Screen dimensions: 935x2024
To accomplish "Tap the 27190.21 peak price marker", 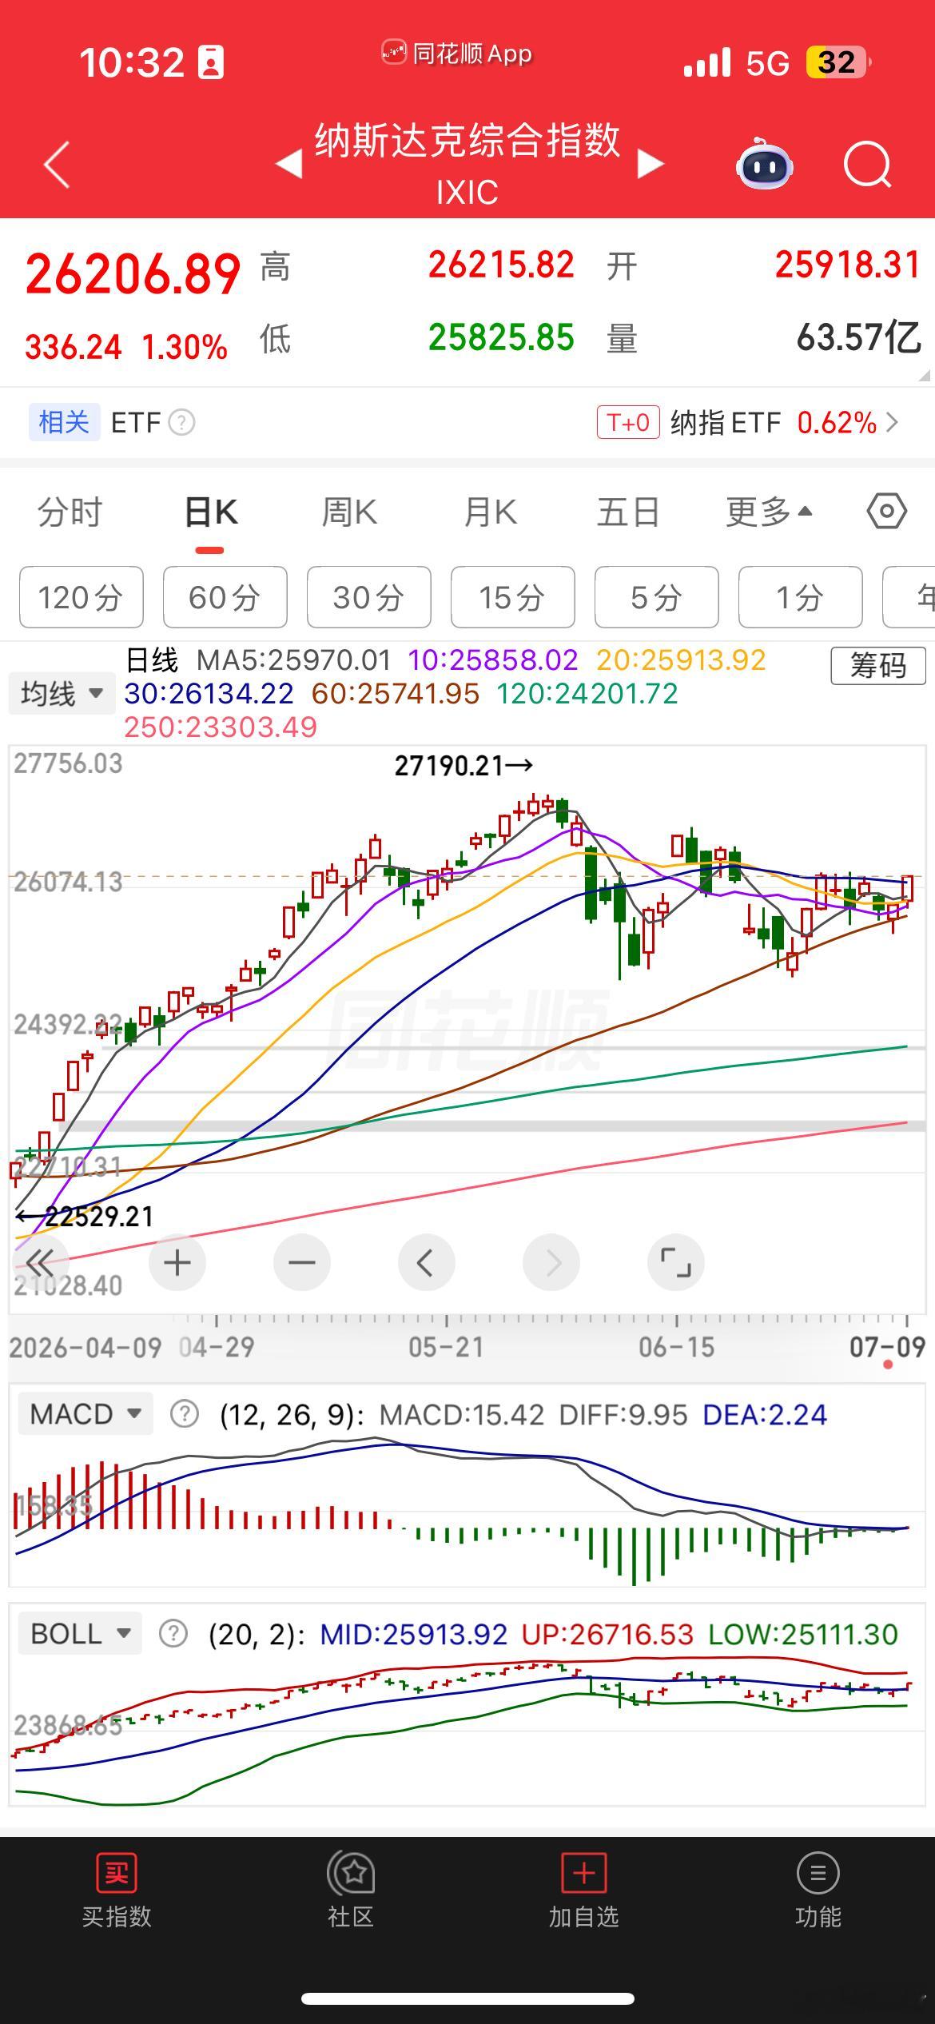I will pos(464,766).
